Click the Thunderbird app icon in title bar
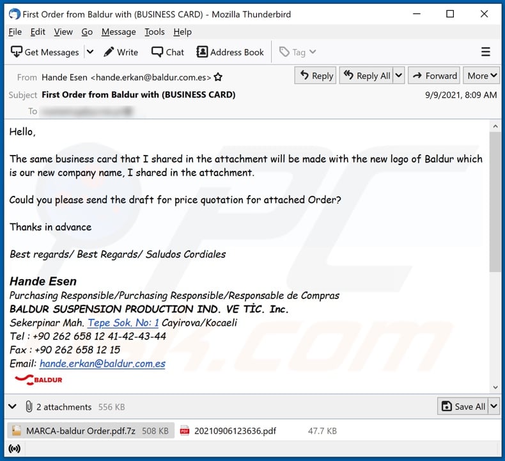The width and height of the screenshot is (505, 461). point(15,14)
